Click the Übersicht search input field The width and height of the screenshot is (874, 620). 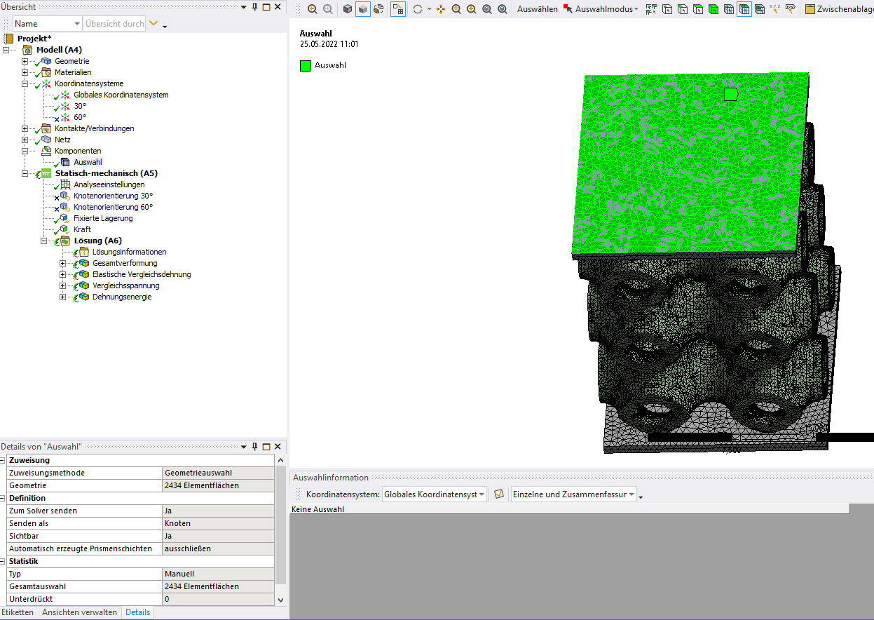(114, 23)
